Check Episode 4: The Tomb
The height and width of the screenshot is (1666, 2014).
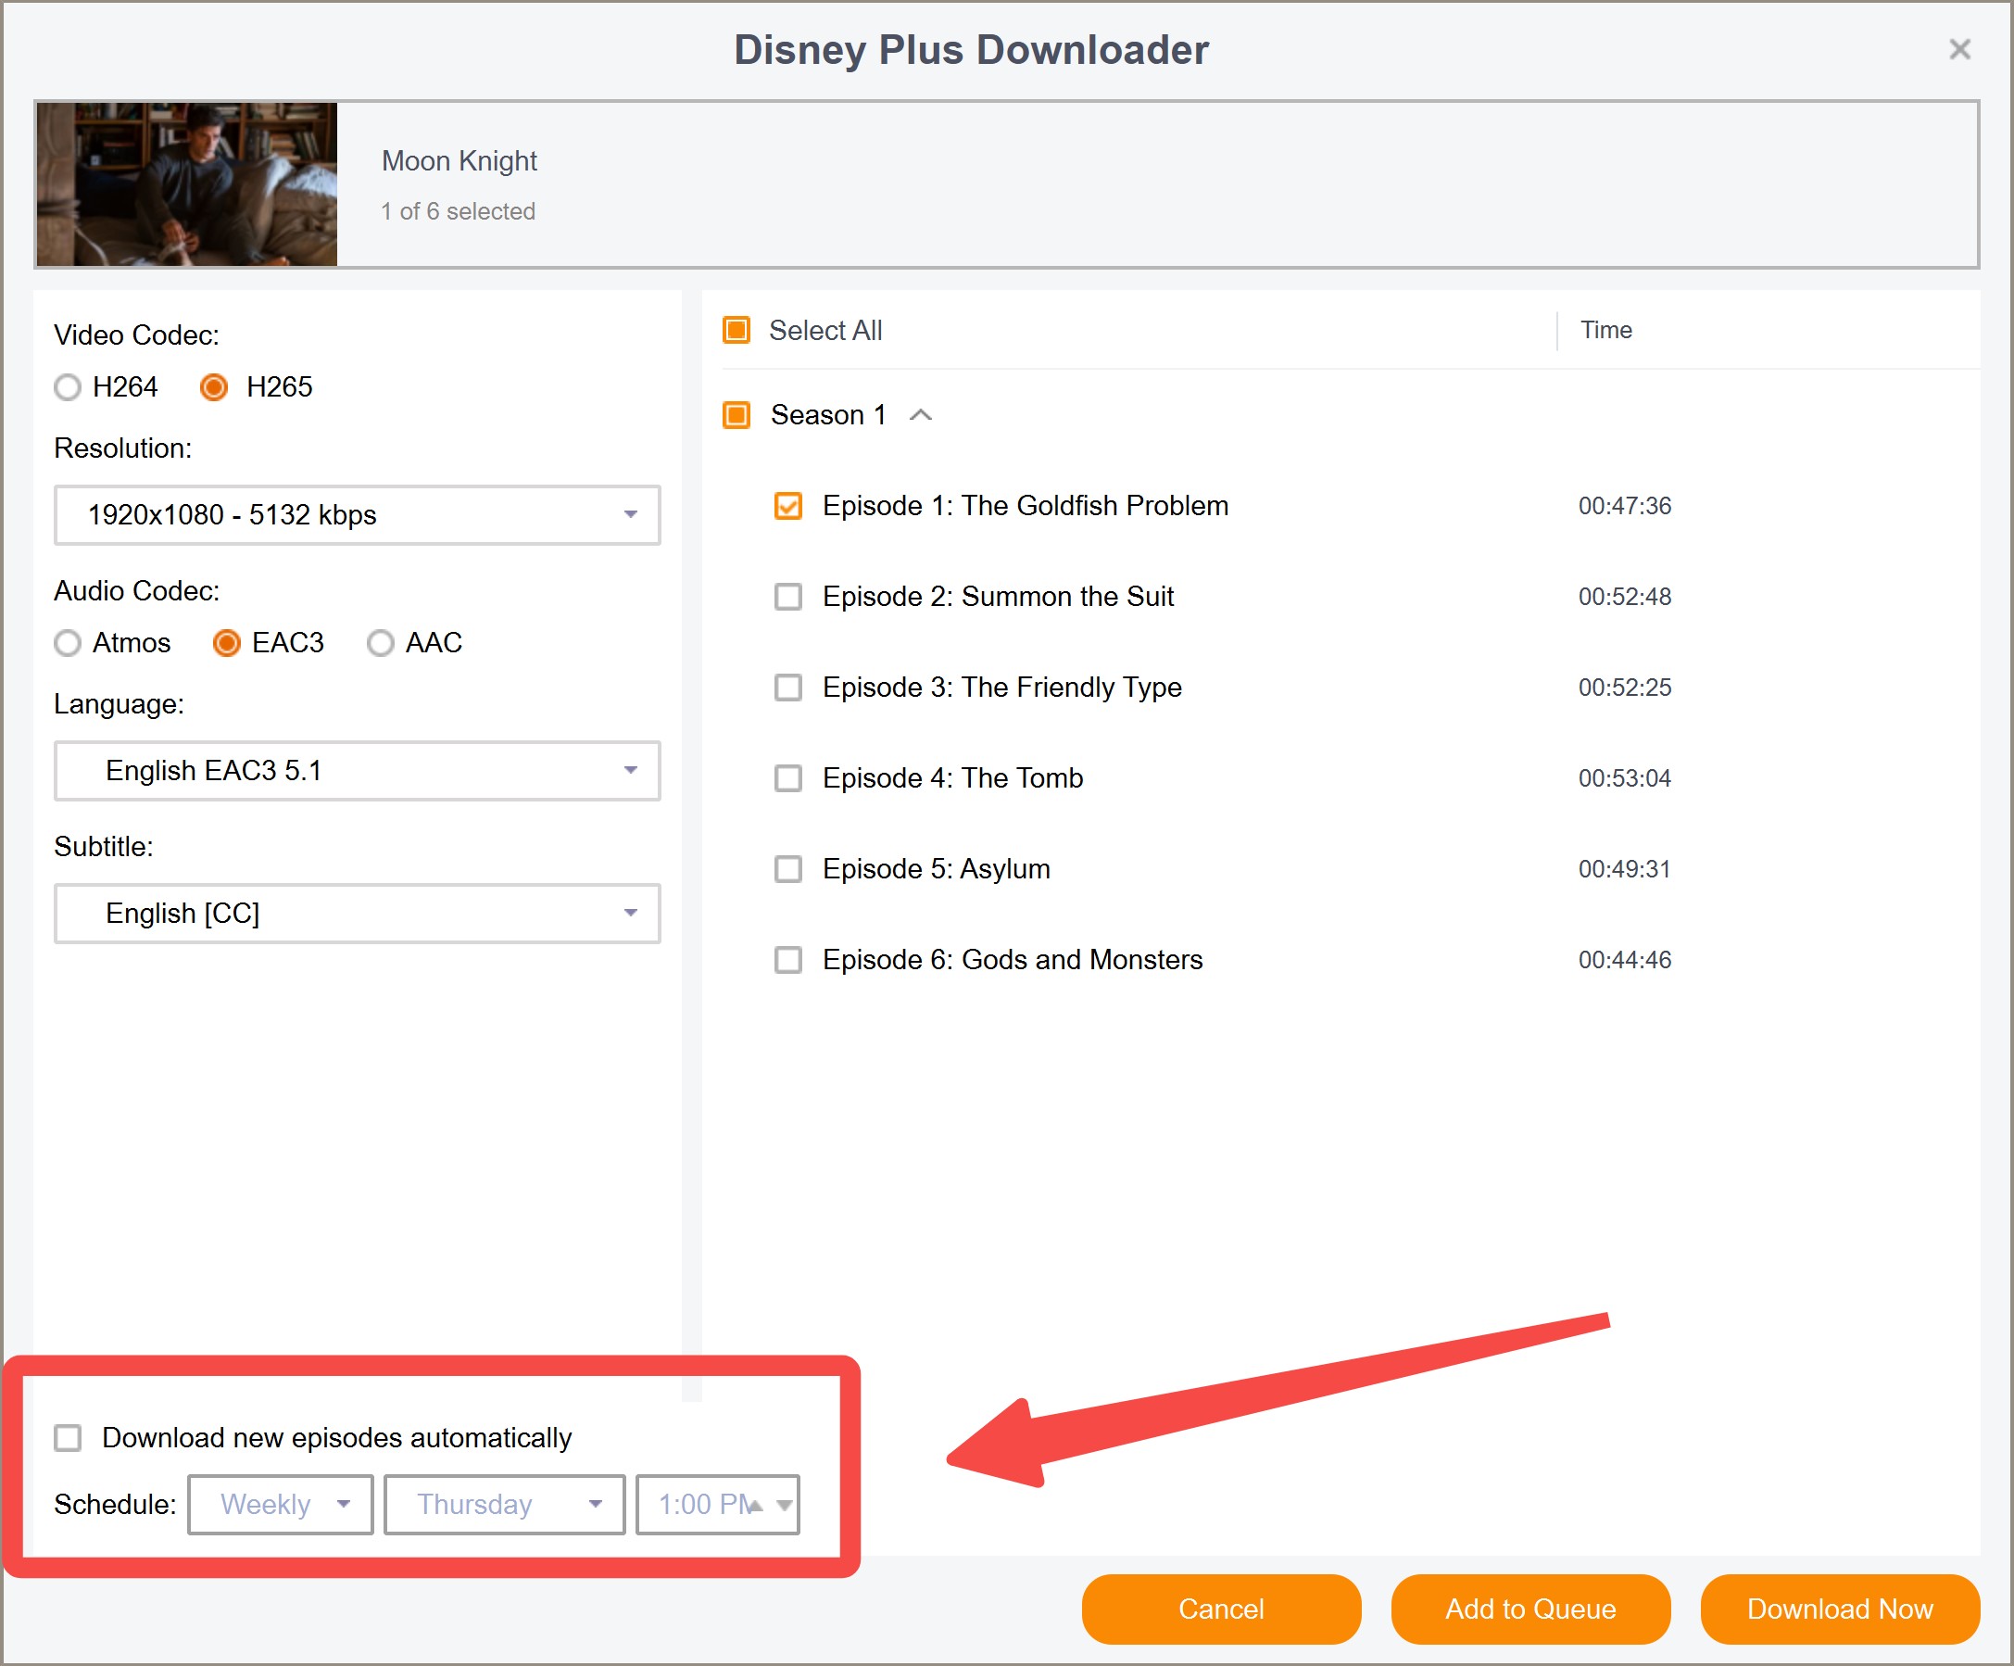click(788, 777)
